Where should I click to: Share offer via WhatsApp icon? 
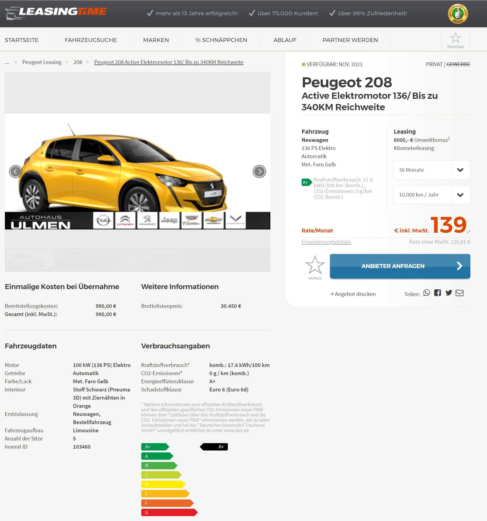(427, 293)
